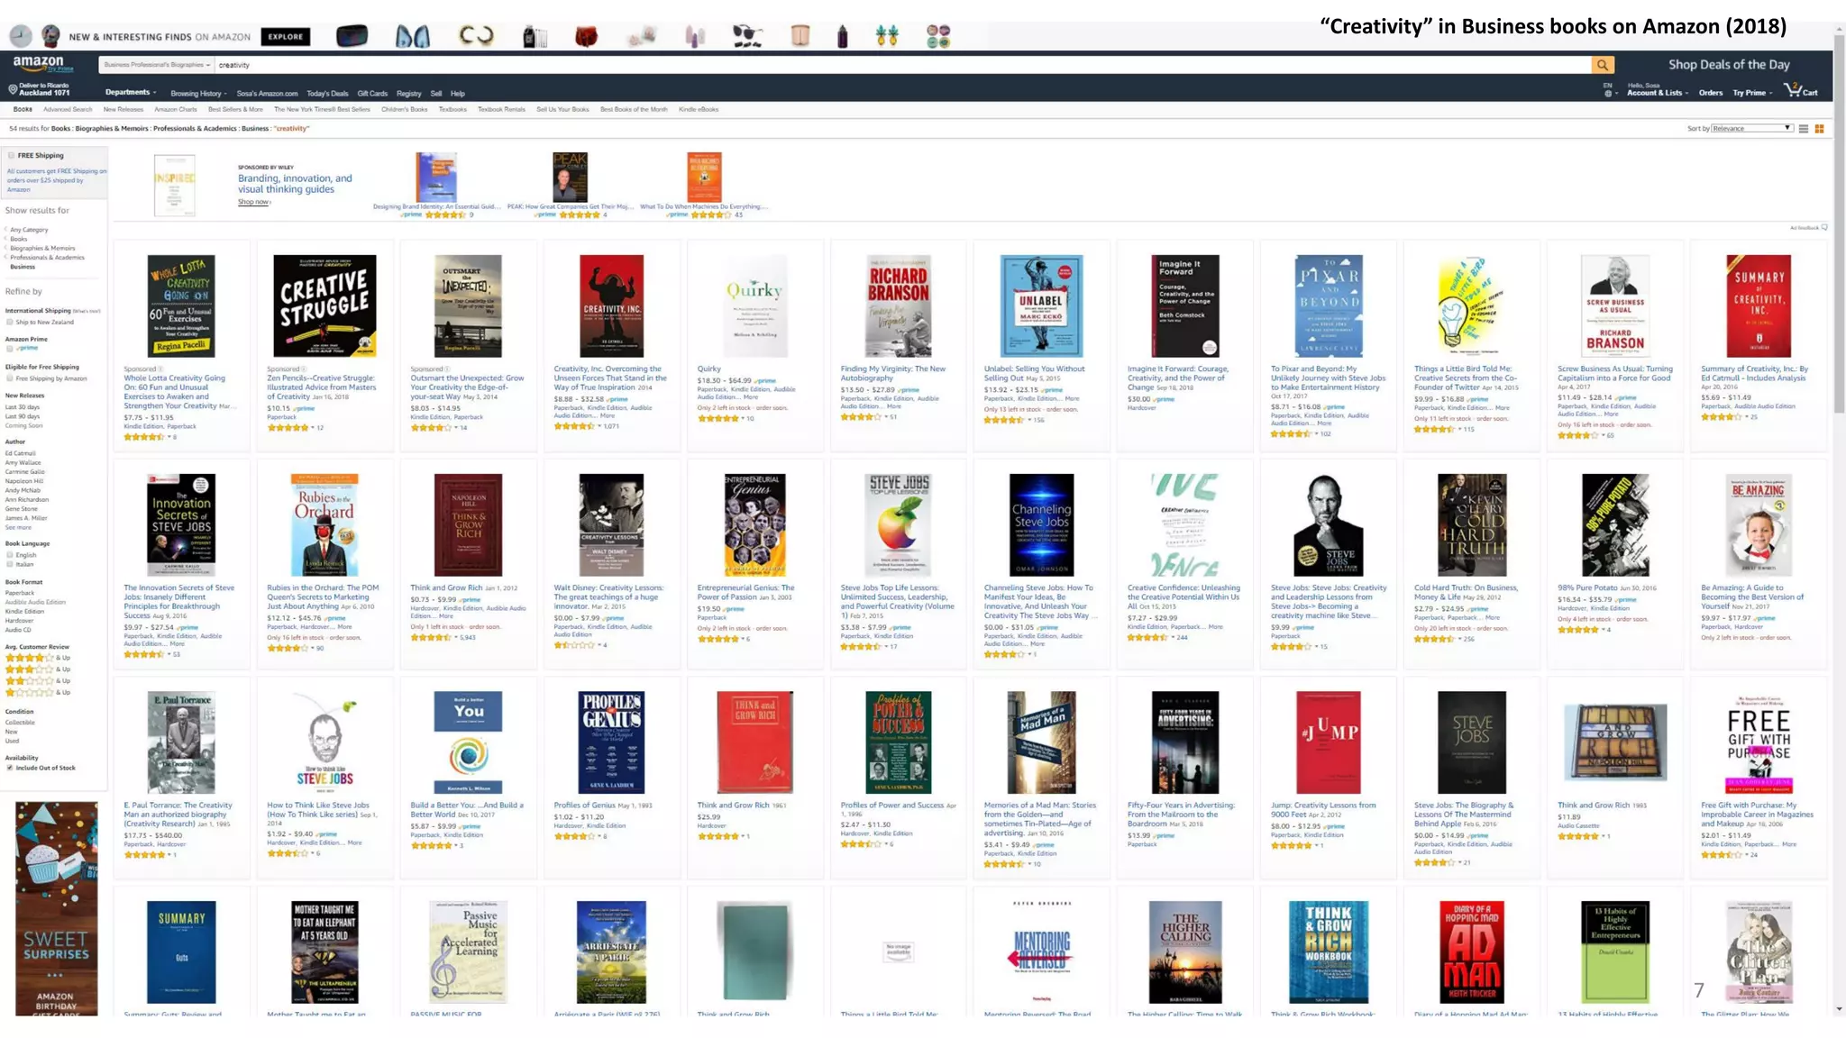Click the sunglasses product icon in the banner
Image resolution: width=1846 pixels, height=1038 pixels.
click(x=747, y=37)
